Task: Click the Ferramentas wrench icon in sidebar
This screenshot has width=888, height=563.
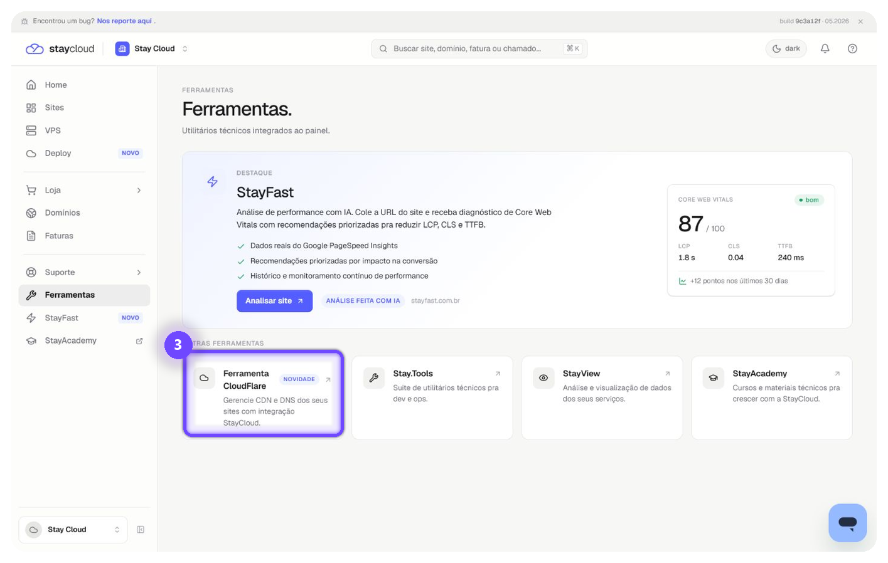Action: [31, 295]
